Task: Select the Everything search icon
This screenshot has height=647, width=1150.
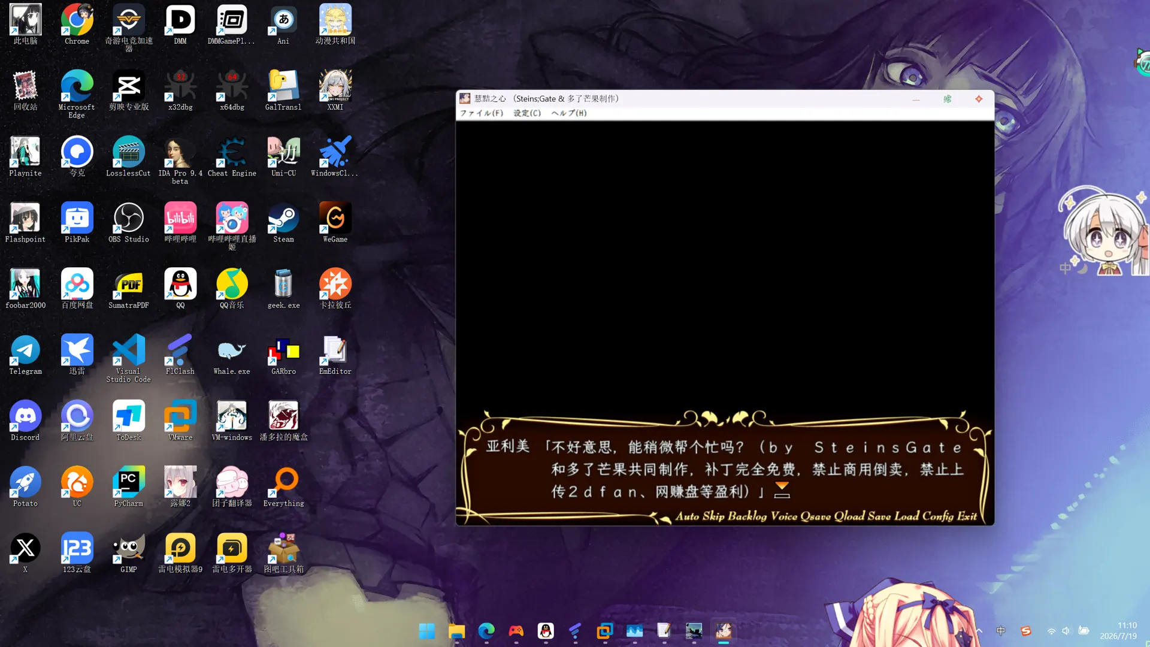Action: [x=283, y=487]
